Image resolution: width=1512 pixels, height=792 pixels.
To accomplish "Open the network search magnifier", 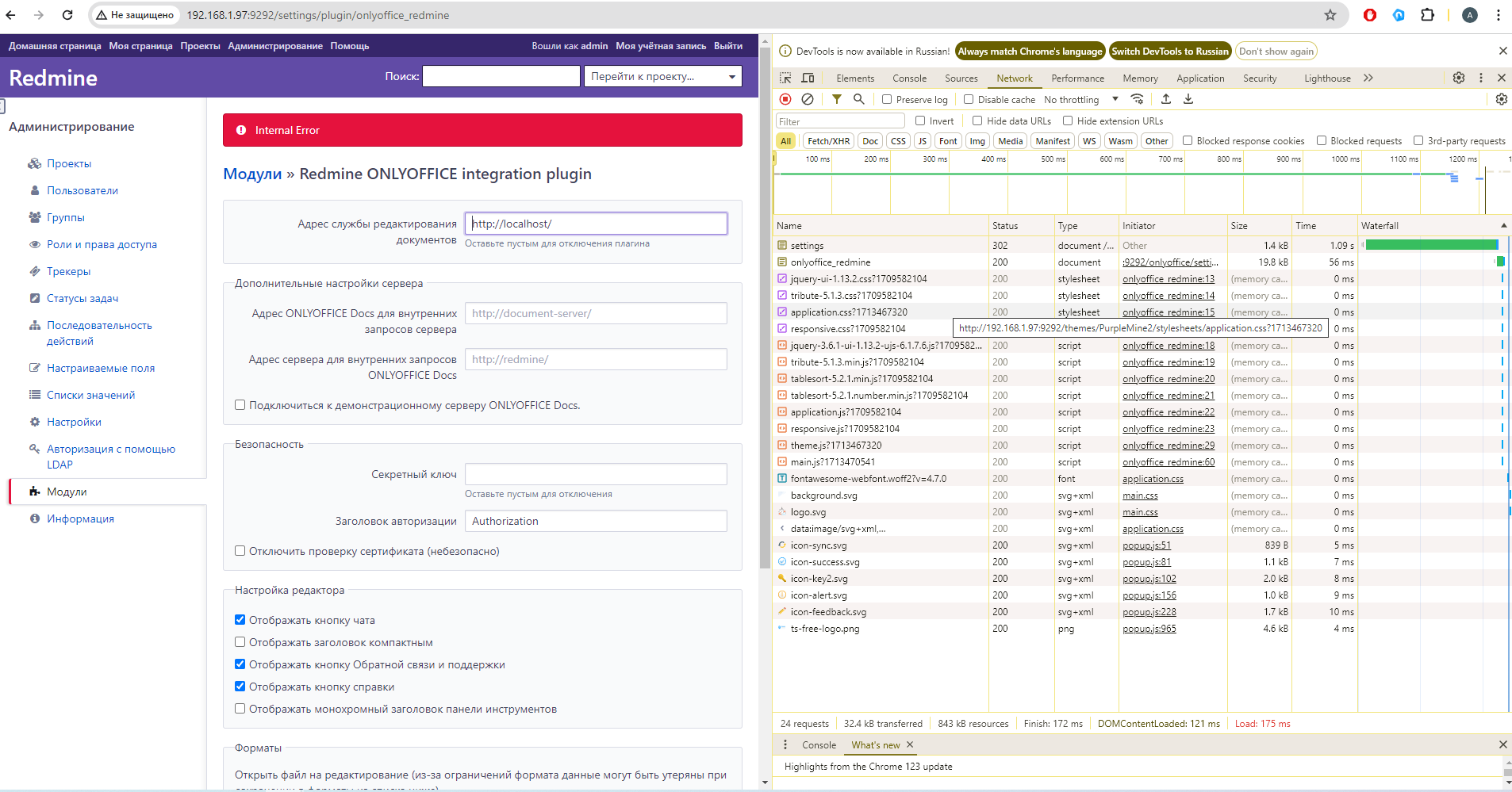I will coord(858,99).
